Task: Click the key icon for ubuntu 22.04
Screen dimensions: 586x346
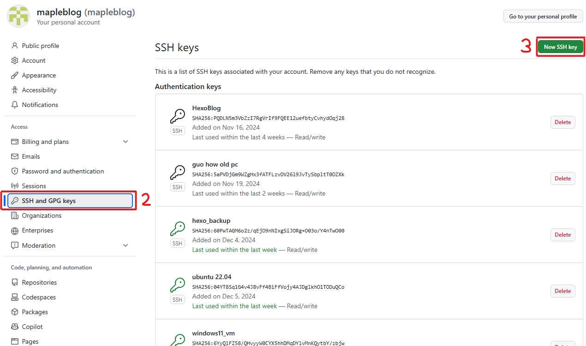Action: coord(178,285)
